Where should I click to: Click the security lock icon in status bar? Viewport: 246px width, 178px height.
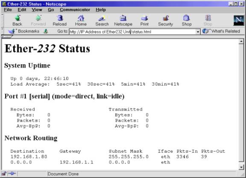pyautogui.click(x=4, y=174)
